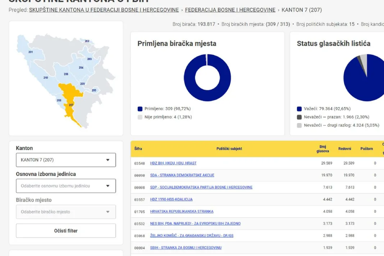This screenshot has width=384, height=256.
Task: Click the Primljena biračka mjesta donut chart
Action: click(207, 78)
